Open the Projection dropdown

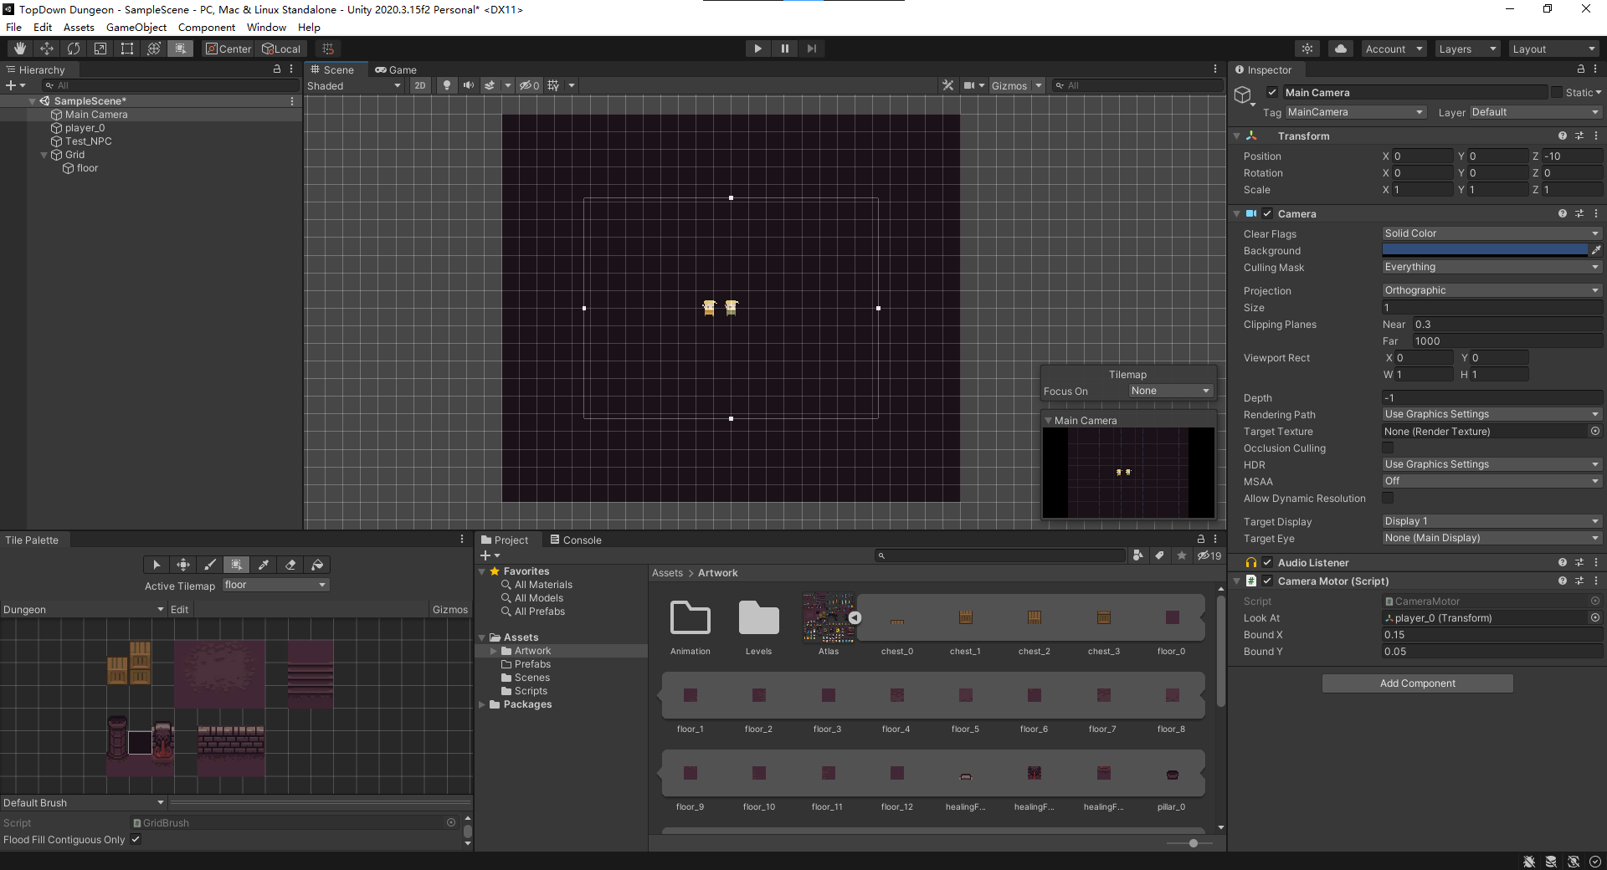click(x=1491, y=290)
